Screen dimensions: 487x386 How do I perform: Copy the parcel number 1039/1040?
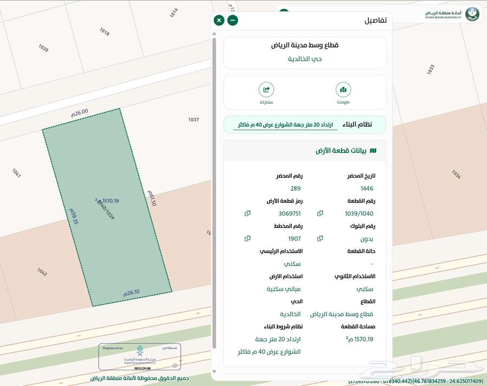[x=320, y=213]
